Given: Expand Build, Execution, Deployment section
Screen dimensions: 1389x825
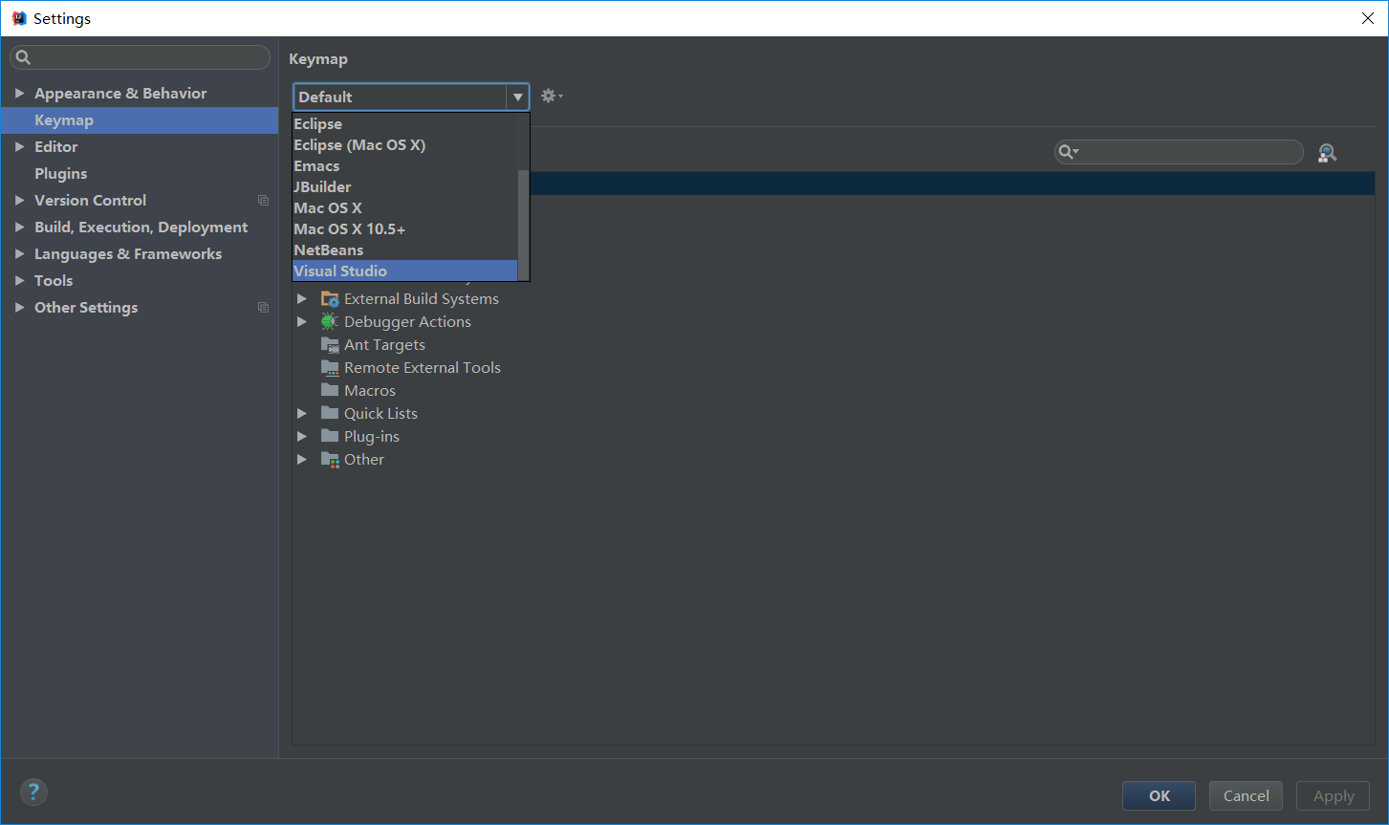Looking at the screenshot, I should (19, 227).
